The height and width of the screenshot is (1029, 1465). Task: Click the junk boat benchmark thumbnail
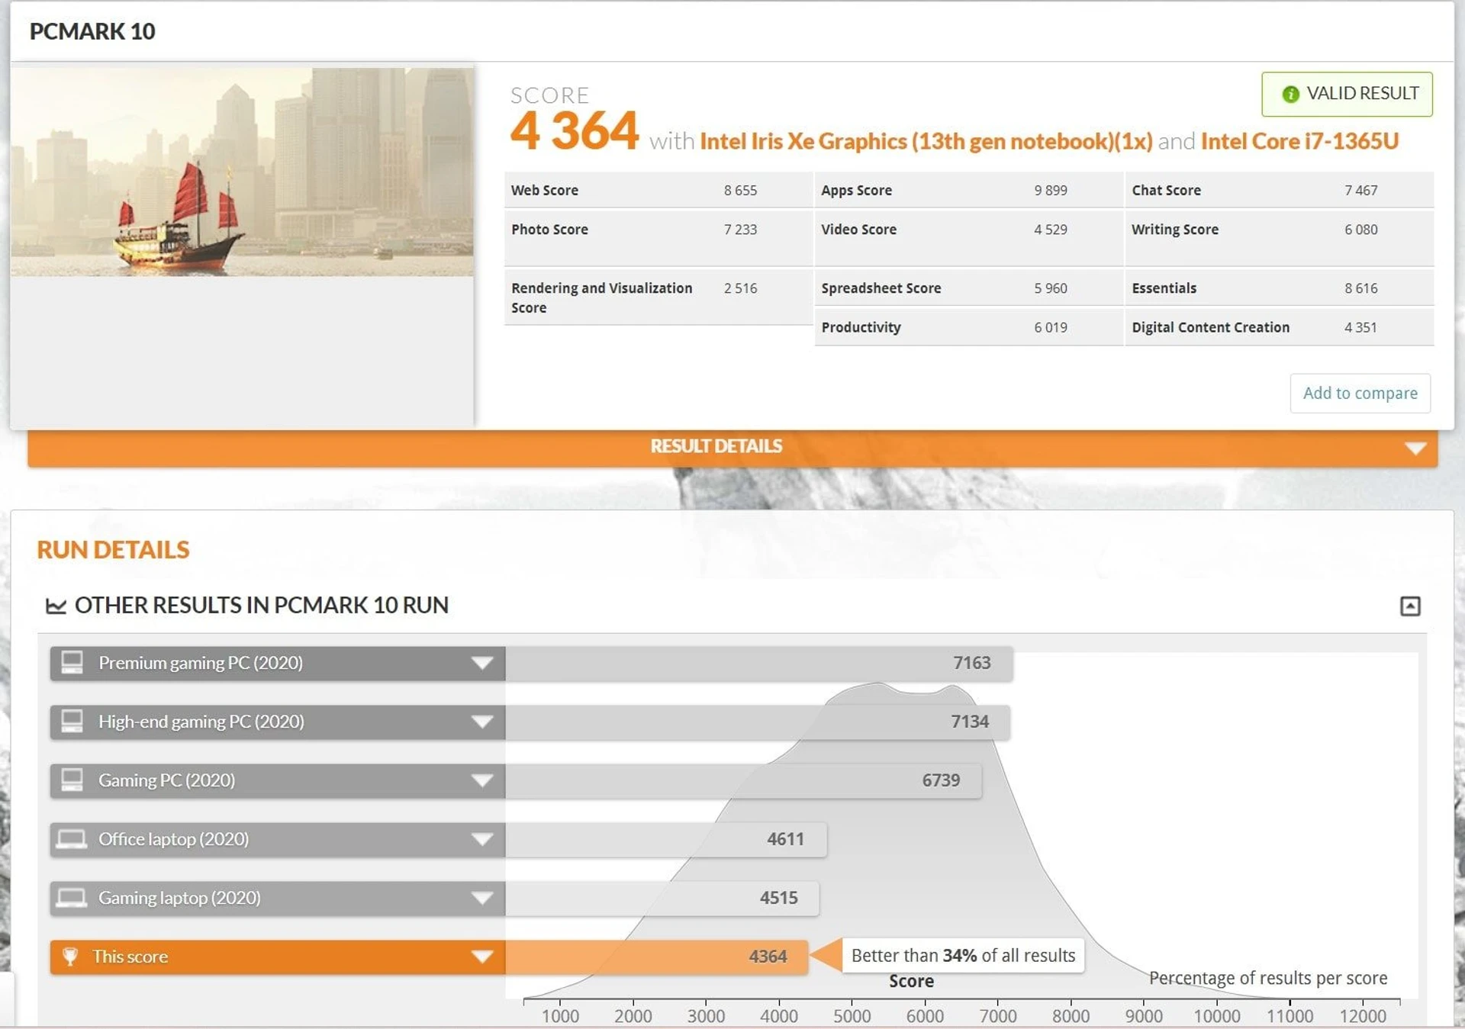[242, 172]
